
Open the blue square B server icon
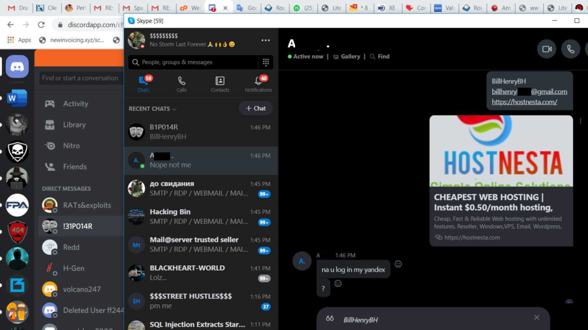click(17, 285)
